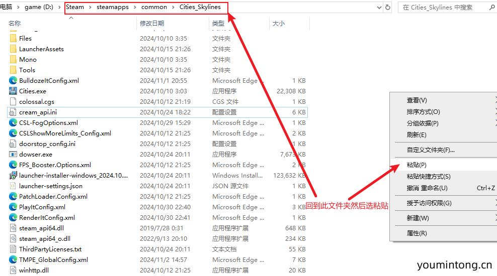Viewport: 497px width, 276px height.
Task: Click the LauncherAssets folder icon
Action: [13, 49]
